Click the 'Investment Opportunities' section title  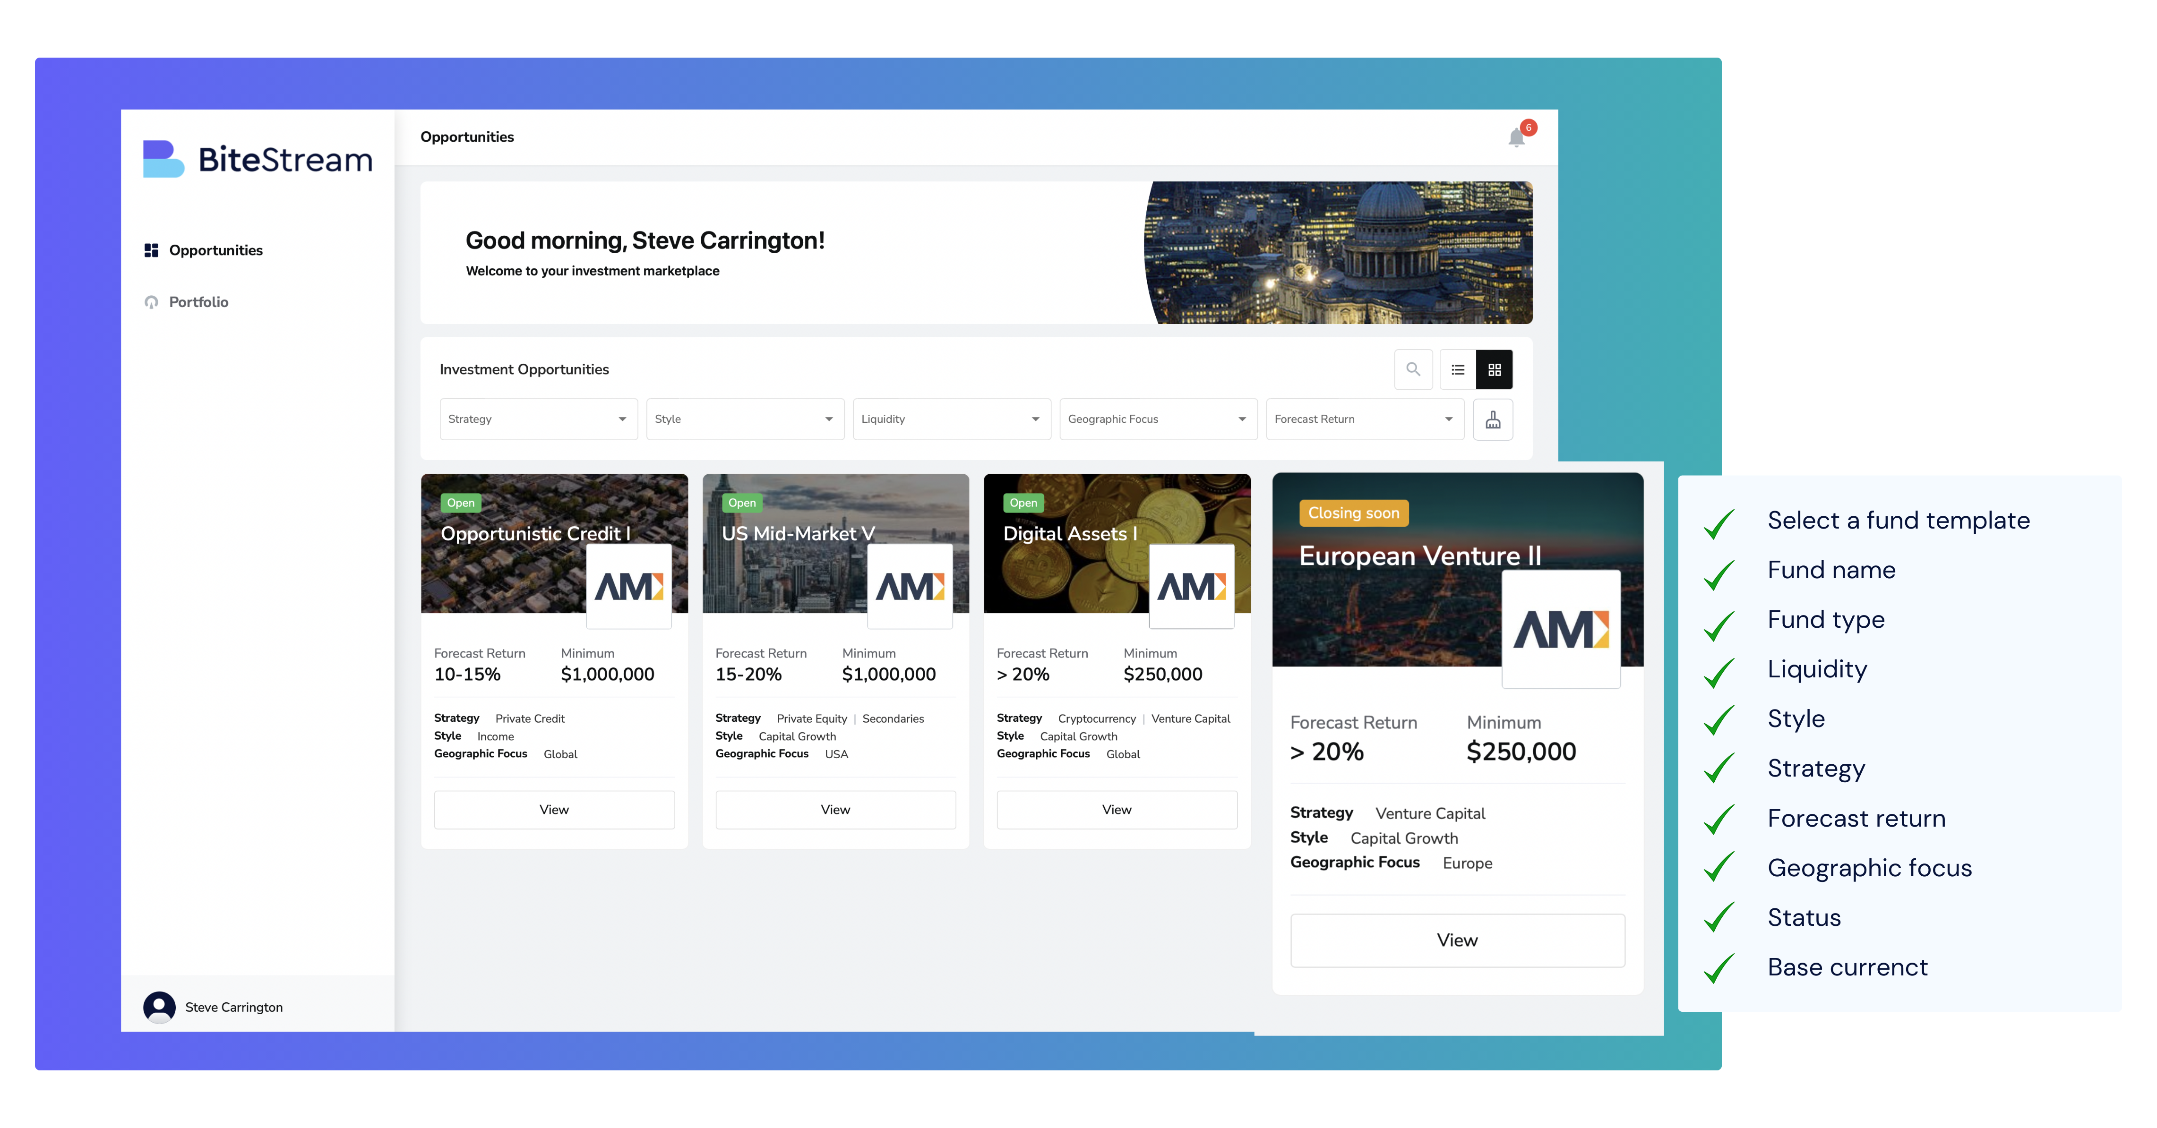(524, 369)
